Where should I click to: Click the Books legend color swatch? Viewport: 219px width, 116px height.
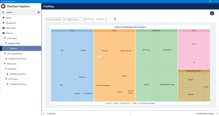[x=114, y=103]
